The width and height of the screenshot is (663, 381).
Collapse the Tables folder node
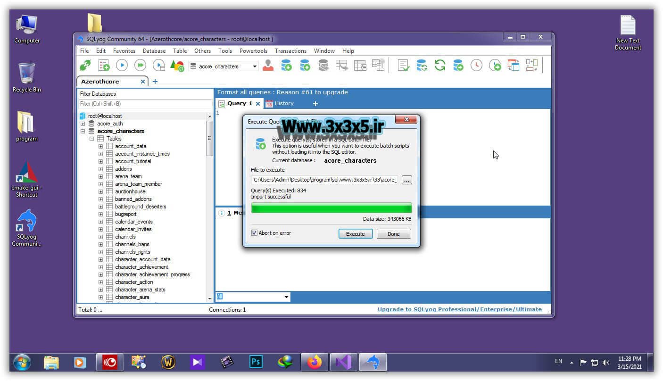tap(91, 139)
